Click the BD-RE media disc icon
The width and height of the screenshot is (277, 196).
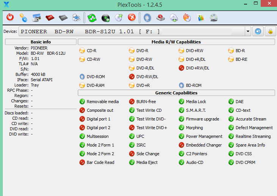pos(231,59)
